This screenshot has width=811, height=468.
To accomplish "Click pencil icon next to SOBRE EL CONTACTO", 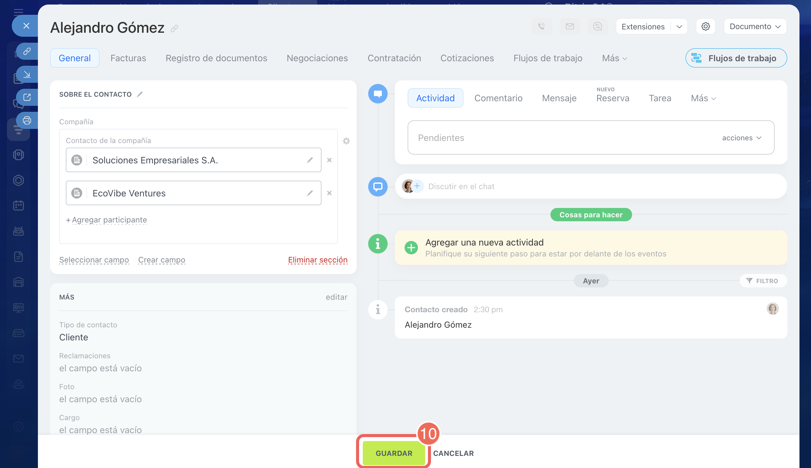I will tap(140, 94).
